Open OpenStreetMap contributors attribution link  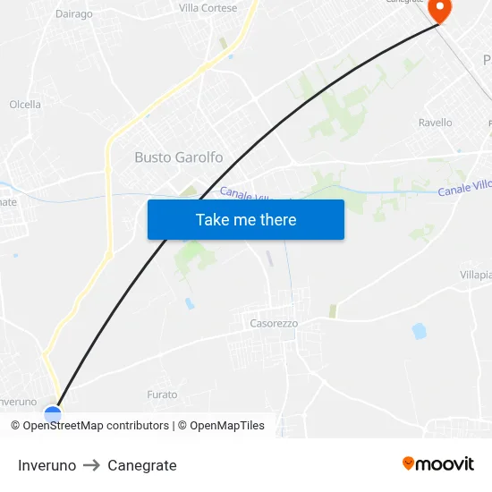(89, 426)
